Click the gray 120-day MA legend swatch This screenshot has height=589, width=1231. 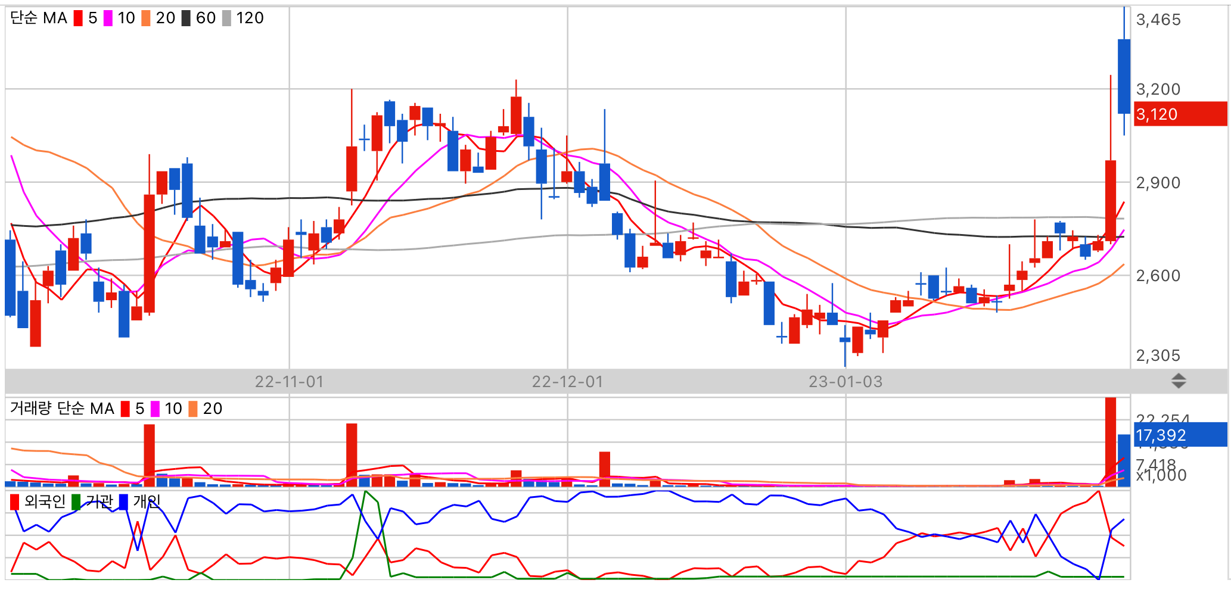pos(226,18)
